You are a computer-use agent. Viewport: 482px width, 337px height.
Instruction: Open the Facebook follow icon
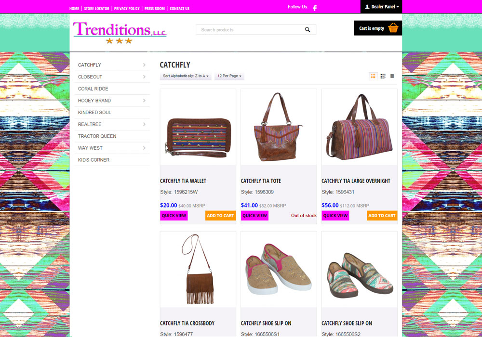pyautogui.click(x=315, y=8)
